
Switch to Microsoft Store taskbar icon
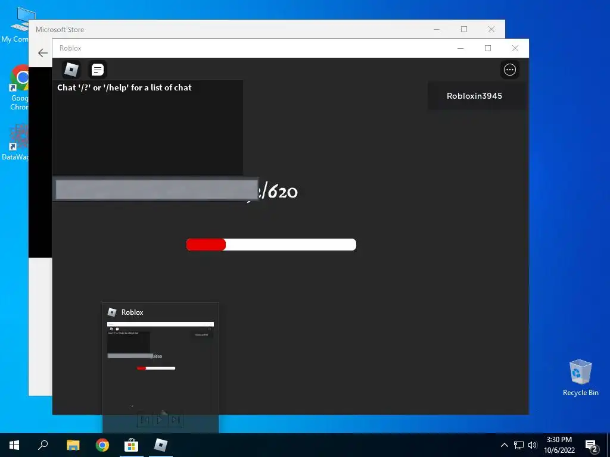click(132, 445)
